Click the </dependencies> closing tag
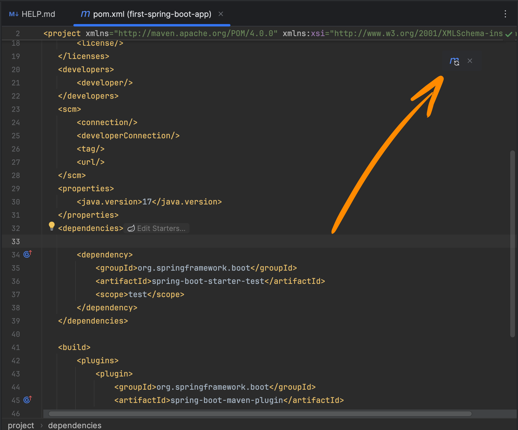The image size is (518, 430). tap(93, 321)
